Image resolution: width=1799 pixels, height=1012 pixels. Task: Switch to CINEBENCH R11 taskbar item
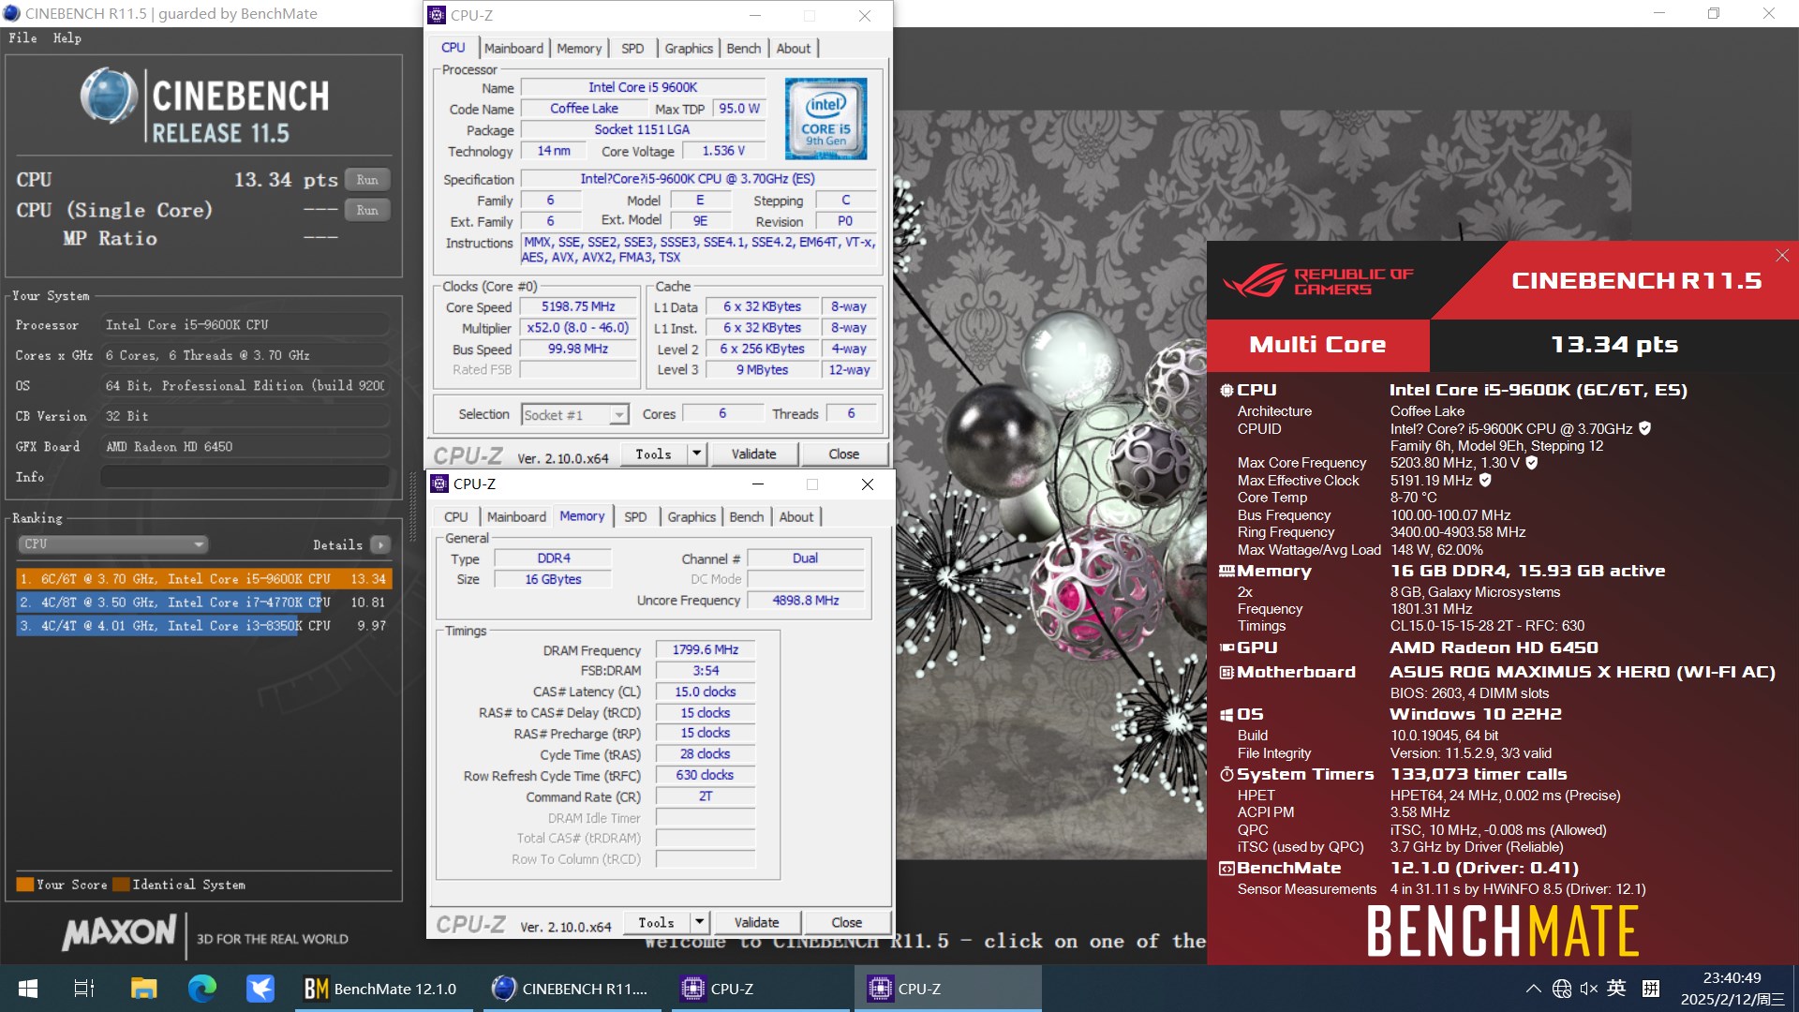pos(572,989)
